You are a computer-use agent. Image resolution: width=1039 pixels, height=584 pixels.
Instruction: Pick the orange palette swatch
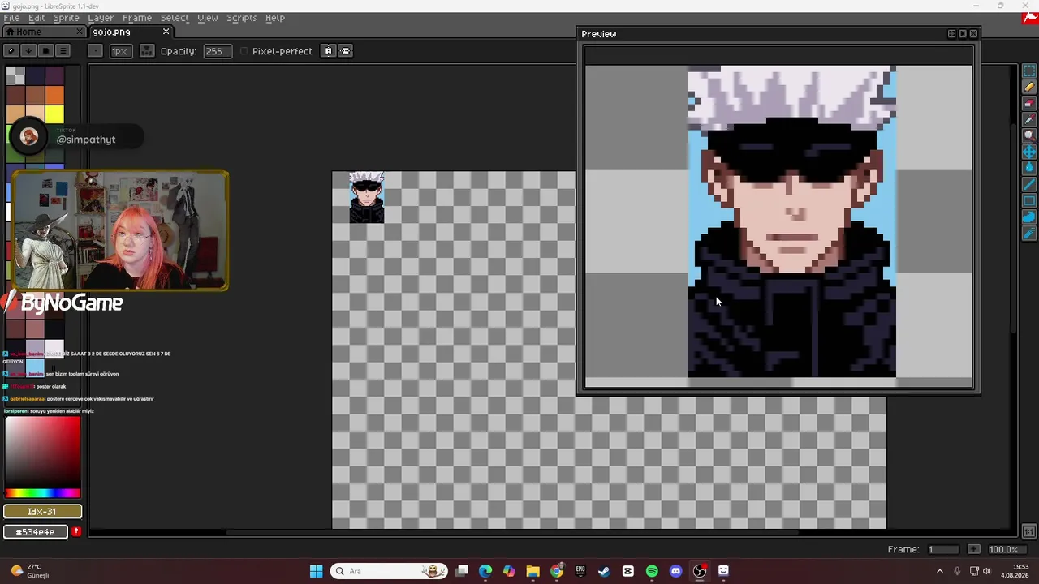pos(54,96)
